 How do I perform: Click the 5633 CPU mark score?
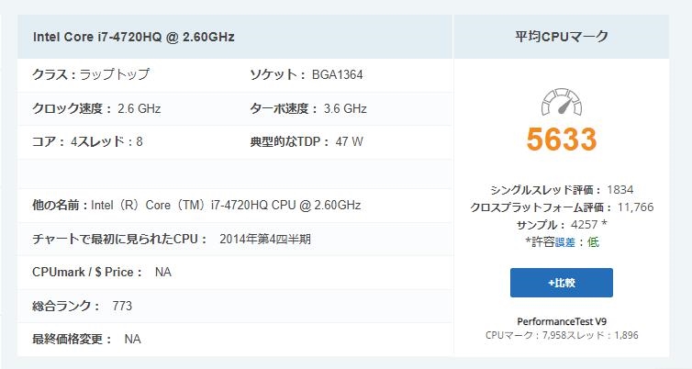[x=562, y=139]
